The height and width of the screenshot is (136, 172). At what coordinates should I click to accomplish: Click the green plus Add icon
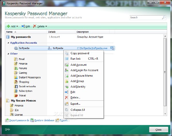pos(8,26)
